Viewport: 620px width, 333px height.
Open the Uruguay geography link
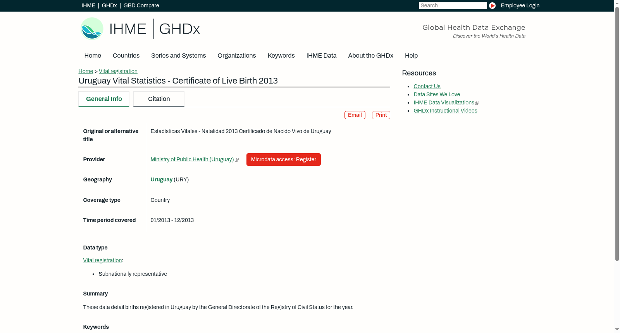click(x=162, y=179)
